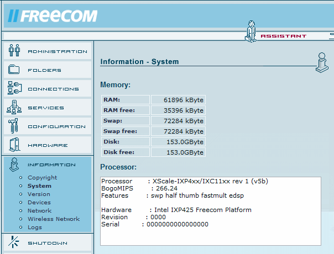Click the Folders icon in sidebar
334x254 pixels.
(x=14, y=70)
